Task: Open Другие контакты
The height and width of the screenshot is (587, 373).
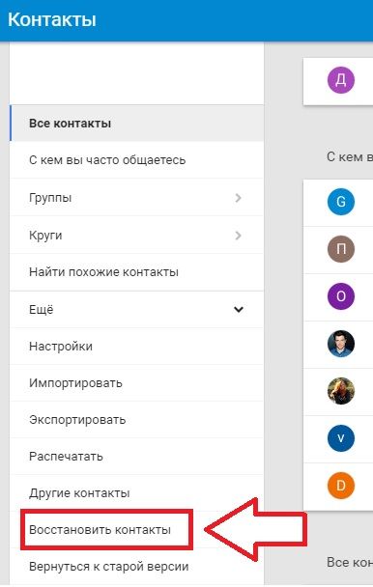Action: (137, 493)
